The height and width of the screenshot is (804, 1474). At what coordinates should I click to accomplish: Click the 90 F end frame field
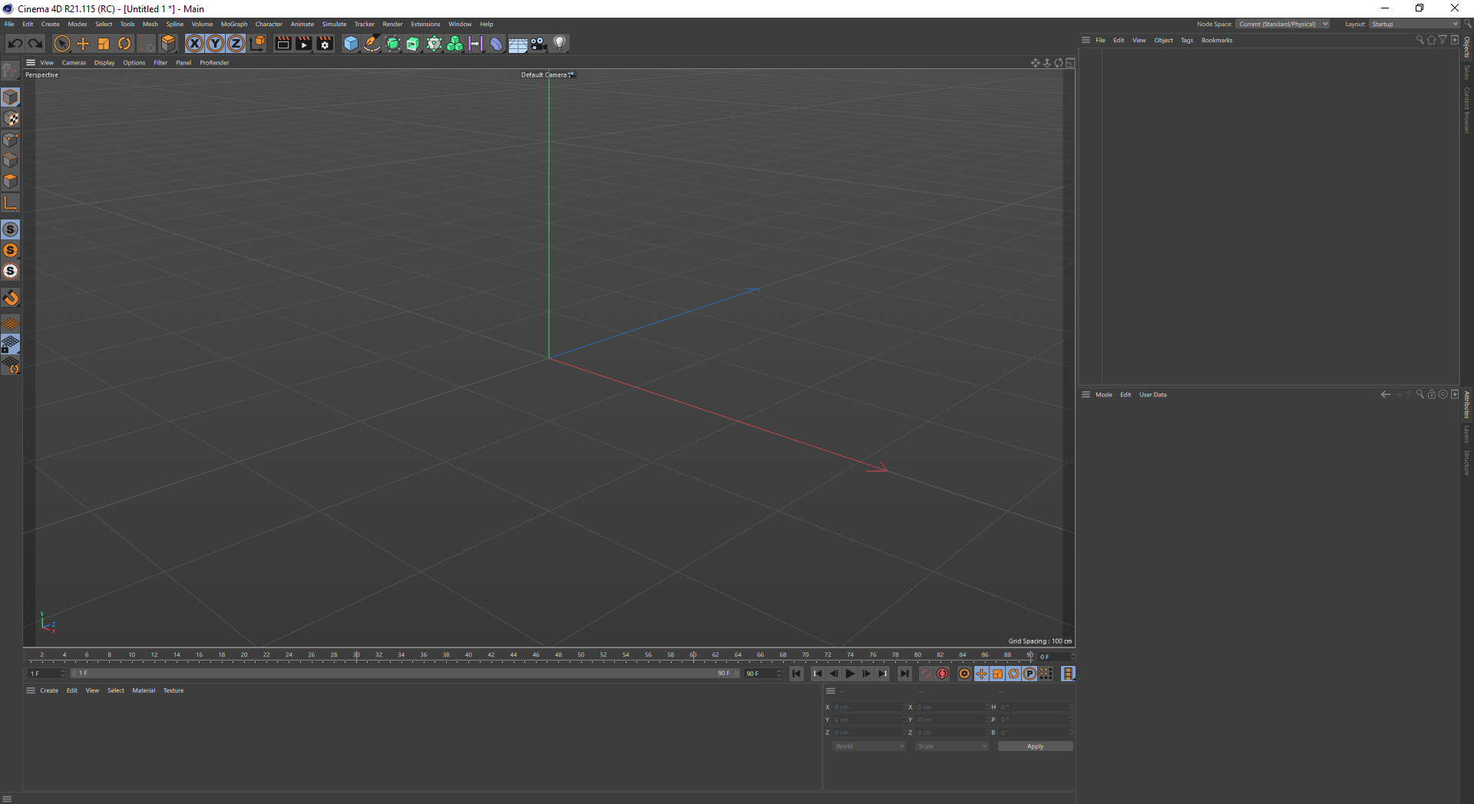coord(763,674)
